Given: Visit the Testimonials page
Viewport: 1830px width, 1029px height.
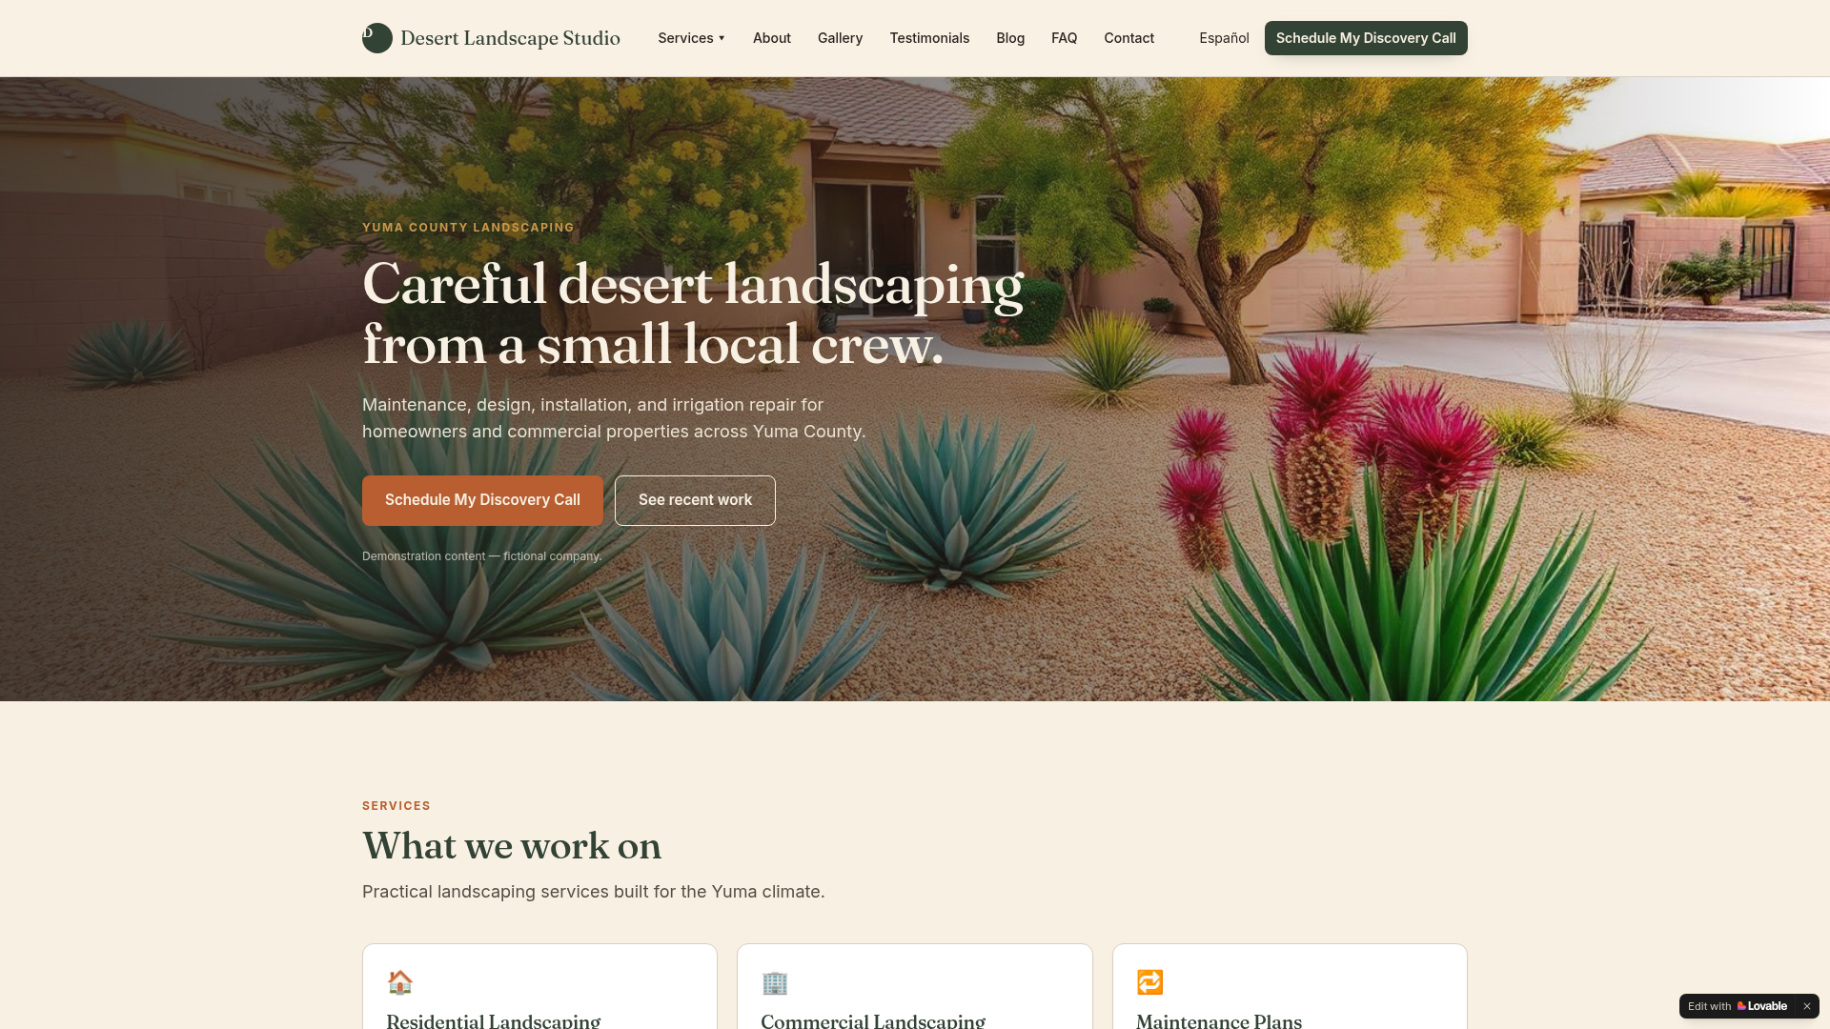Looking at the screenshot, I should coord(929,38).
